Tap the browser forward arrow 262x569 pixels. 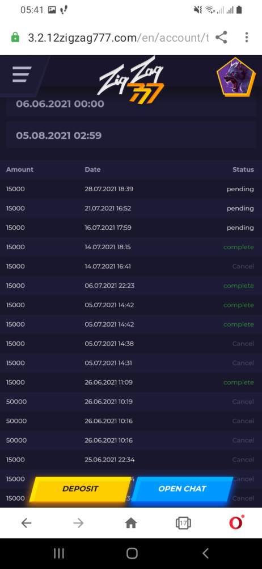coord(78,523)
